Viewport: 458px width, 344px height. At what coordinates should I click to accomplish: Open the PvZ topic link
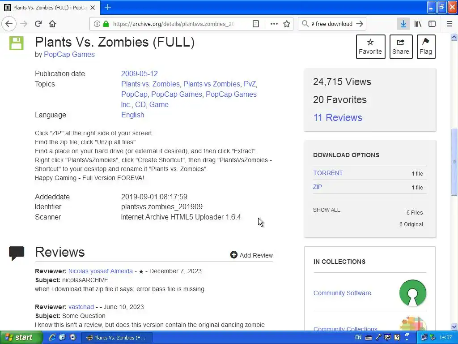[250, 84]
